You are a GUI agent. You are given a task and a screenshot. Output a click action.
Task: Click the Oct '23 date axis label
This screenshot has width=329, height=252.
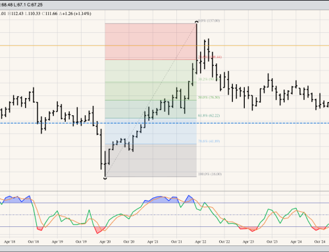pos(272,241)
